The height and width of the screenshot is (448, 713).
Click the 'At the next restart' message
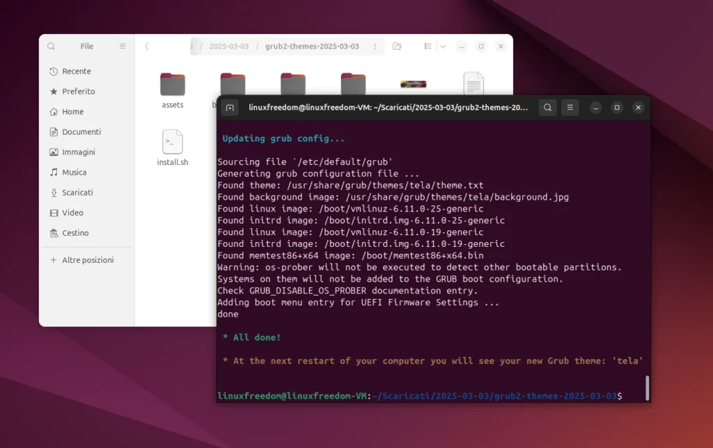coord(432,361)
